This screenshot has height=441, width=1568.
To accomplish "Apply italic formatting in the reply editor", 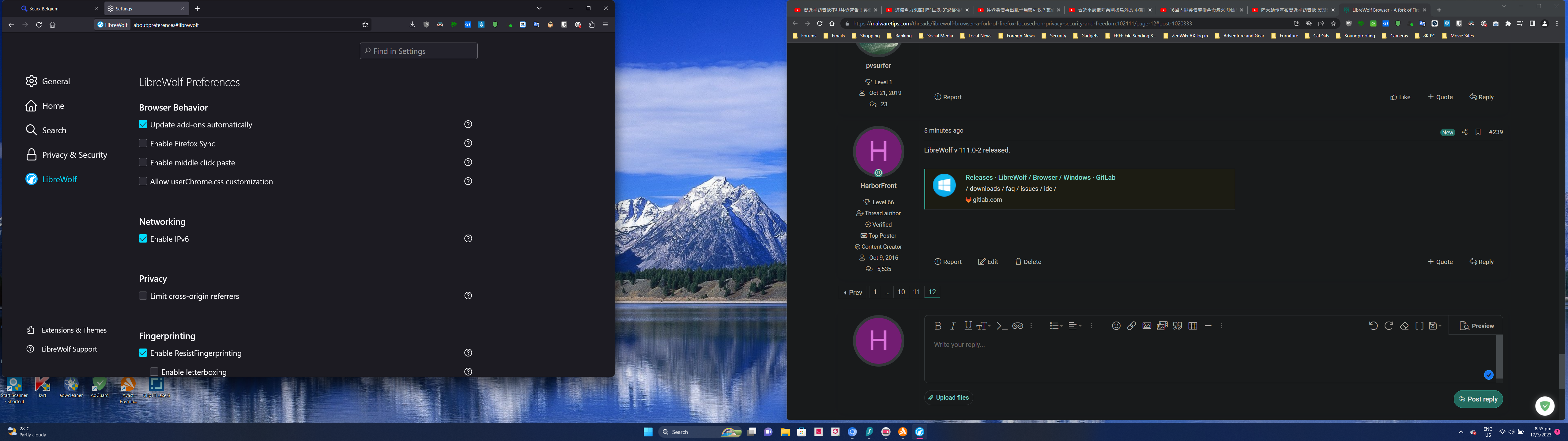I will (953, 326).
